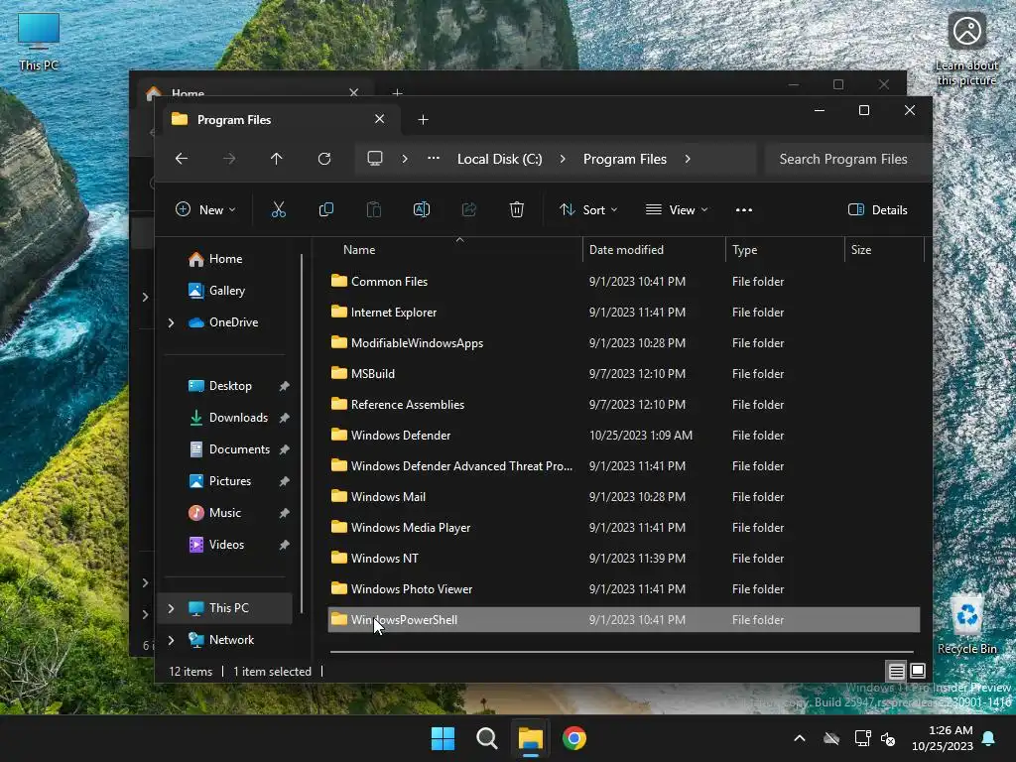Toggle the Details pane
The image size is (1016, 762).
[x=878, y=210]
